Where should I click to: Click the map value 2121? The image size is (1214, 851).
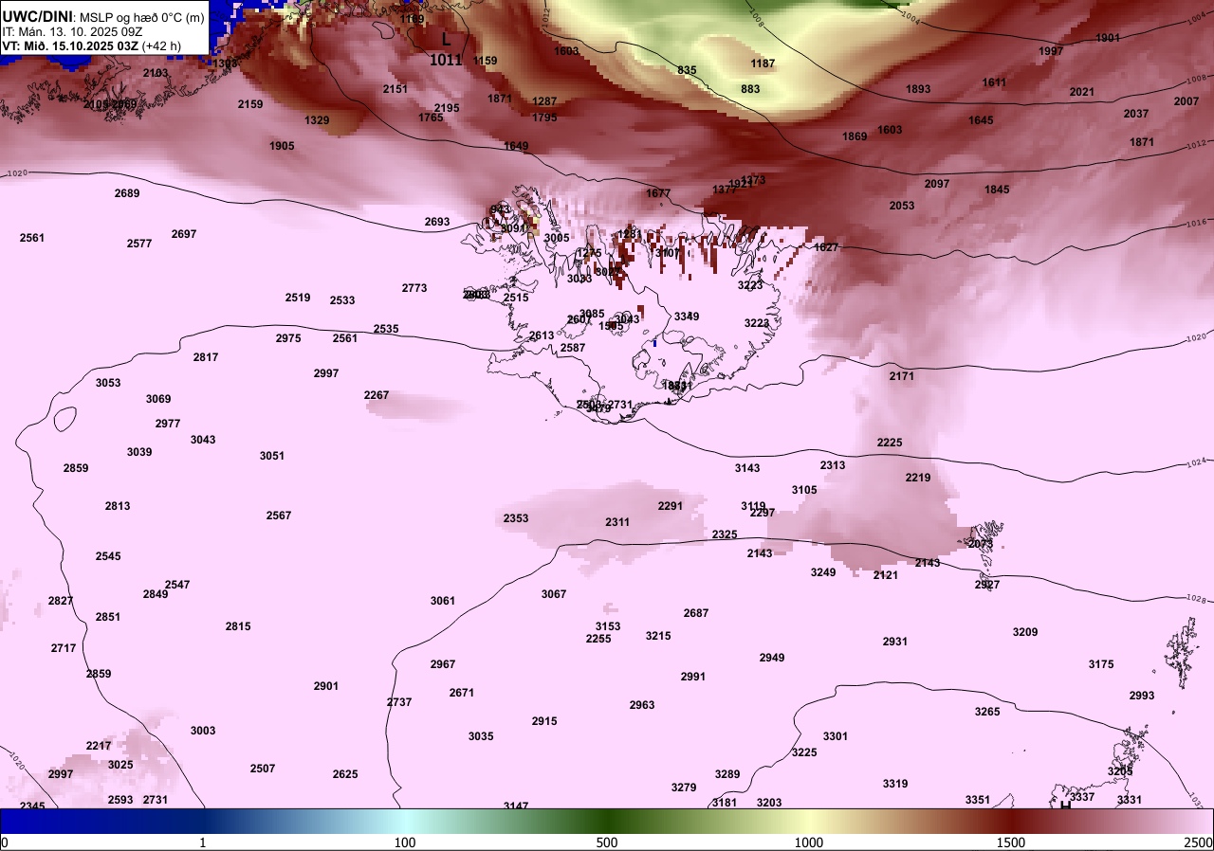coord(886,575)
